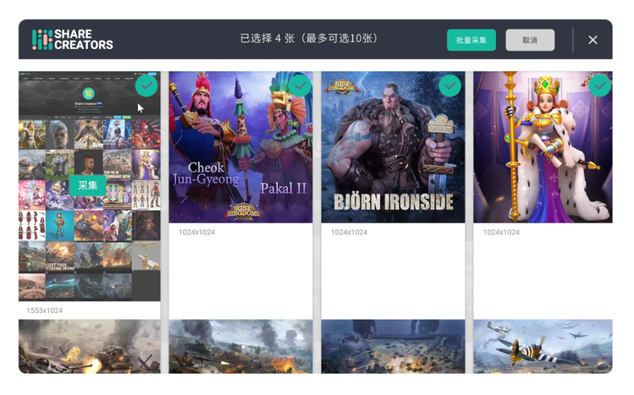Select the Björn Ironside artwork

[x=393, y=147]
